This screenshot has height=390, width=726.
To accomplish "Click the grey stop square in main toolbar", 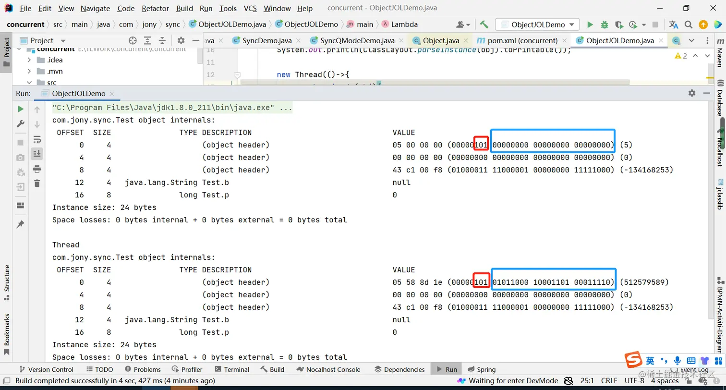I will [x=655, y=24].
